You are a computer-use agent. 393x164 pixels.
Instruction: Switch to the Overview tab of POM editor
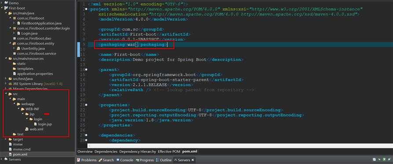tap(85, 152)
